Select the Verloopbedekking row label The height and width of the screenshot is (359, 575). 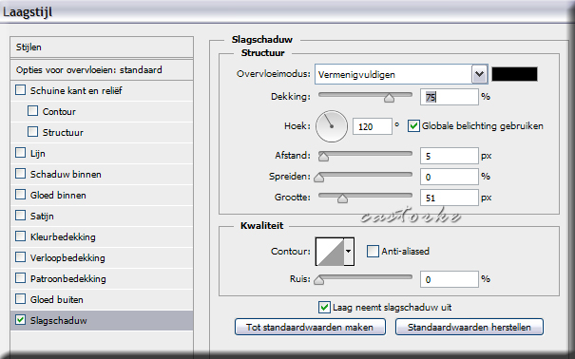pos(67,258)
